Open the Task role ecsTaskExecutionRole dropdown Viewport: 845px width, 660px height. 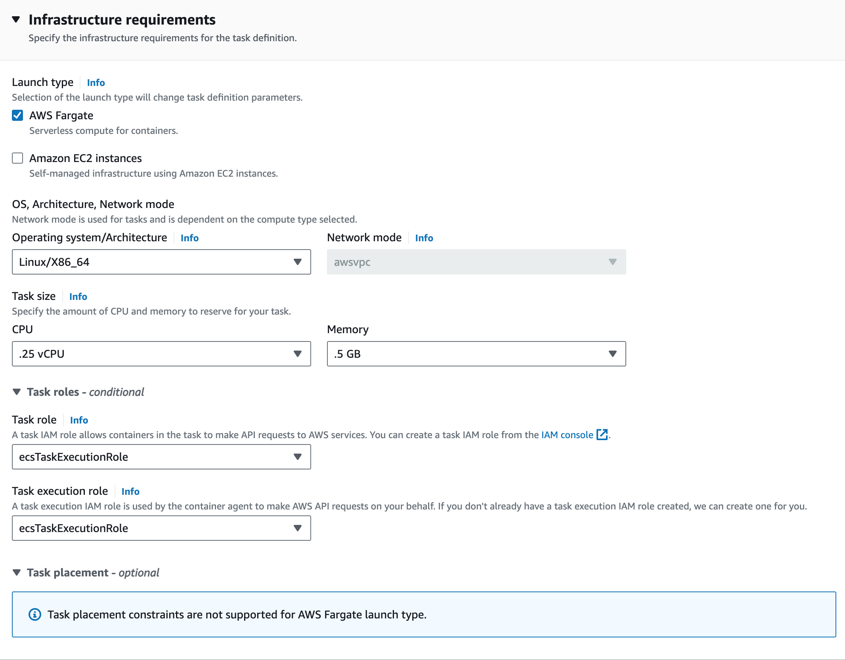pyautogui.click(x=161, y=457)
